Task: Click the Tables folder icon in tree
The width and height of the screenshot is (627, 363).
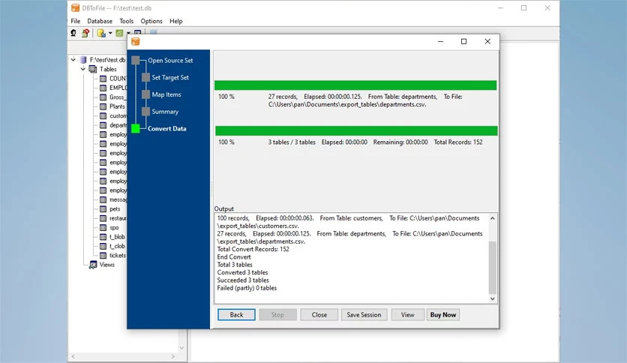Action: click(93, 69)
